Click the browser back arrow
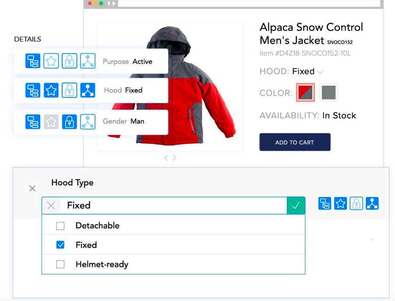The height and width of the screenshot is (301, 395). tap(109, 3)
